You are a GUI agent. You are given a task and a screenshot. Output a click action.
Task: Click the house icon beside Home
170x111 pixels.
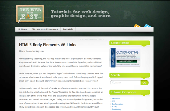pyautogui.click(x=19, y=29)
